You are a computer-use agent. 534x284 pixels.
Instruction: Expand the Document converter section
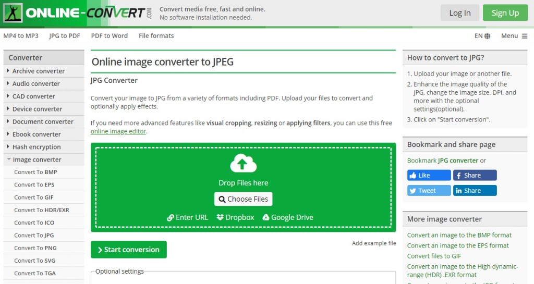coord(42,122)
